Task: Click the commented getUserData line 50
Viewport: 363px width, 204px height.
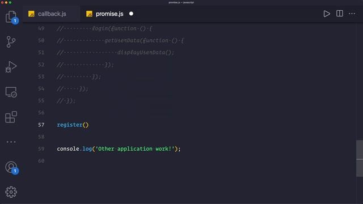Action: click(120, 40)
